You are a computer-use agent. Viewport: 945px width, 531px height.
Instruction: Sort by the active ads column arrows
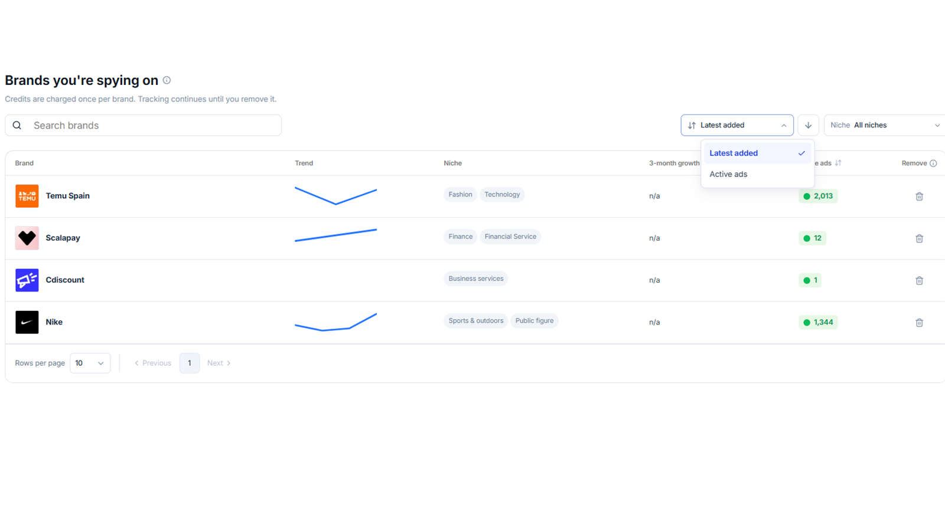(838, 163)
